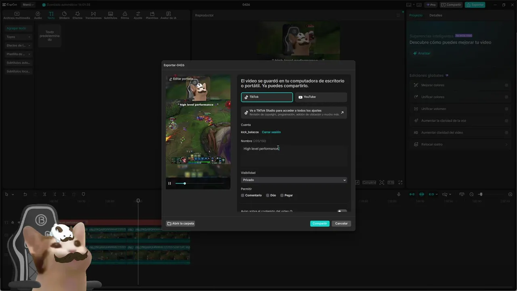
Task: Open the Audio panel
Action: click(38, 16)
